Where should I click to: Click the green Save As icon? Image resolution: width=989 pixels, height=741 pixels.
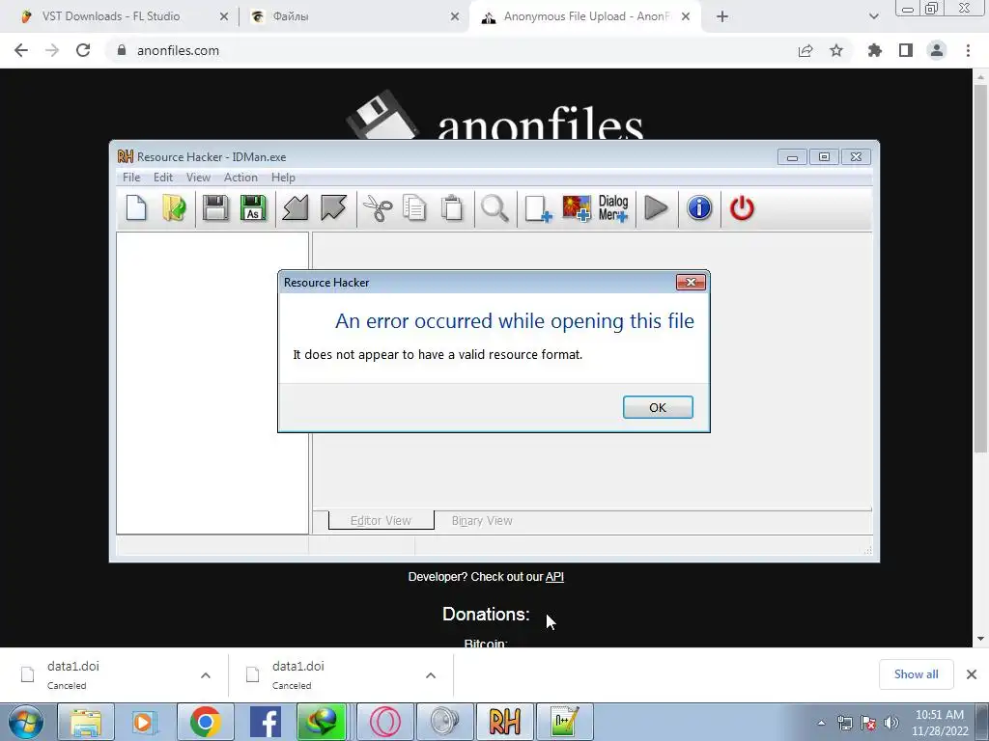(253, 208)
